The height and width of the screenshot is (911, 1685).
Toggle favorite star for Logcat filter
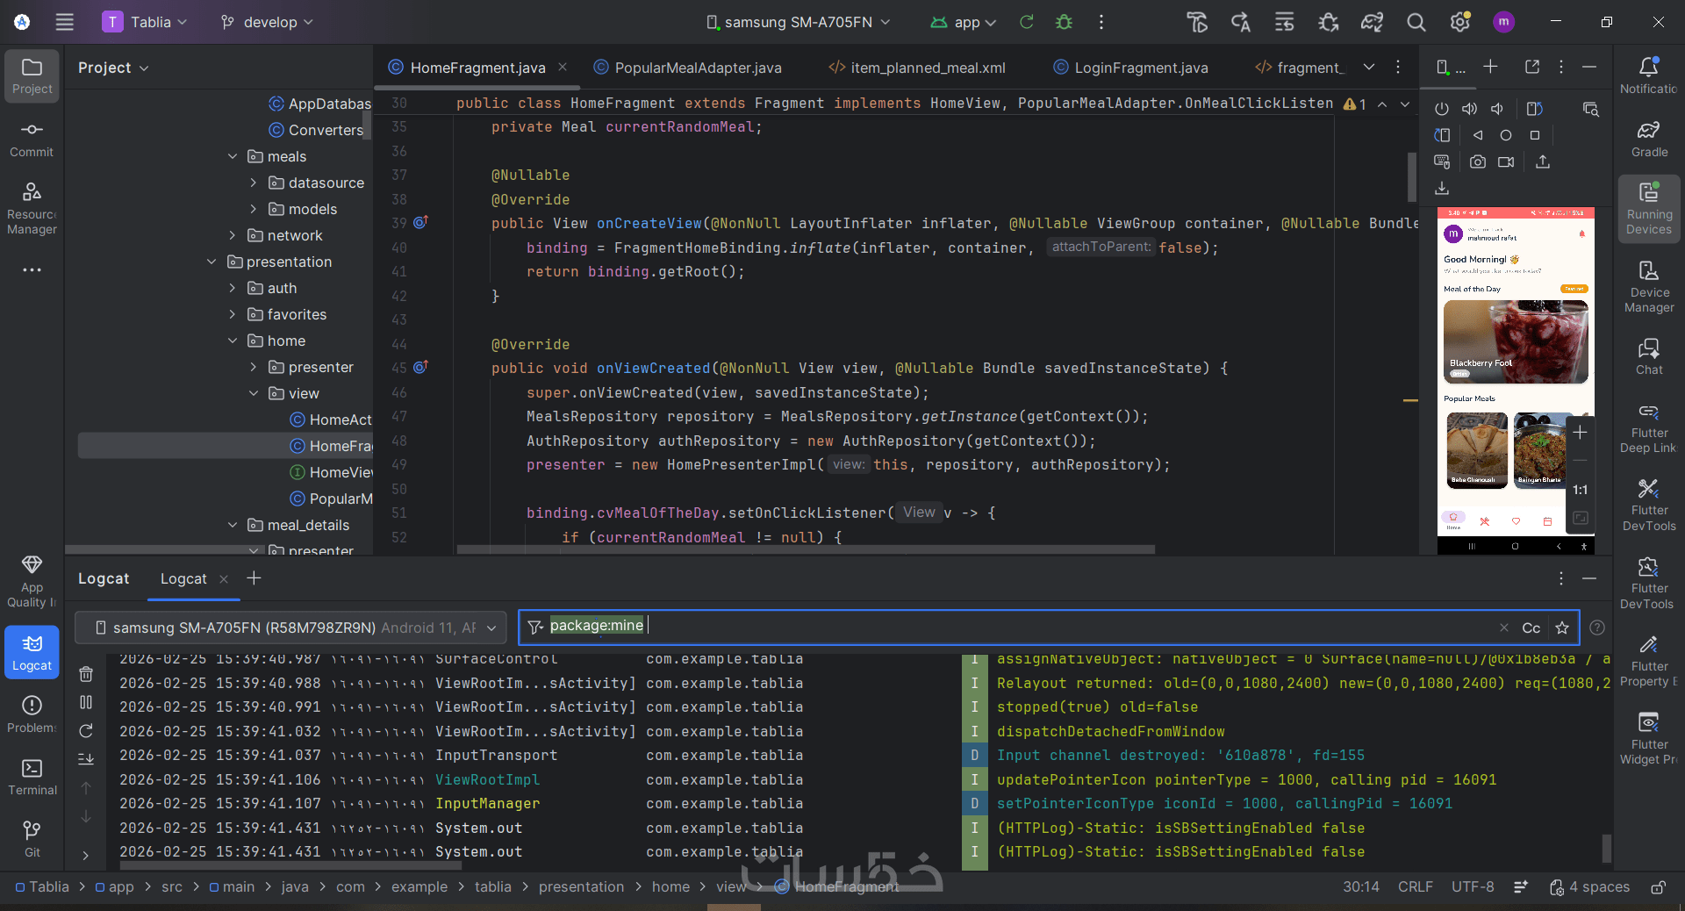pos(1562,628)
